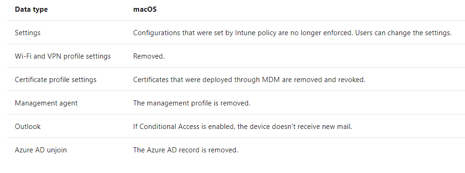Image resolution: width=465 pixels, height=173 pixels.
Task: Select the "Outlook" row label
Action: click(x=28, y=127)
